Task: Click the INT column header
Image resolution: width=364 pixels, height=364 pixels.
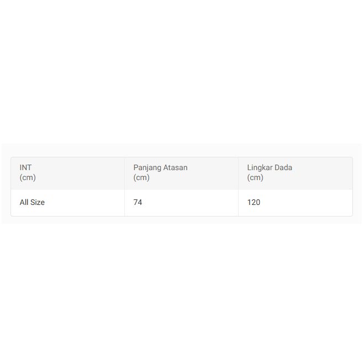Action: 67,173
